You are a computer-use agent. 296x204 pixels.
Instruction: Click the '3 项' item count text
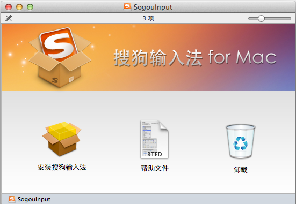(148, 18)
